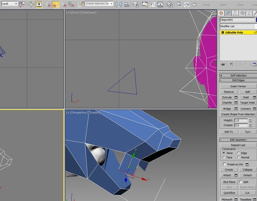Expand the Editable Poly plus sign
The image size is (257, 201).
223,33
